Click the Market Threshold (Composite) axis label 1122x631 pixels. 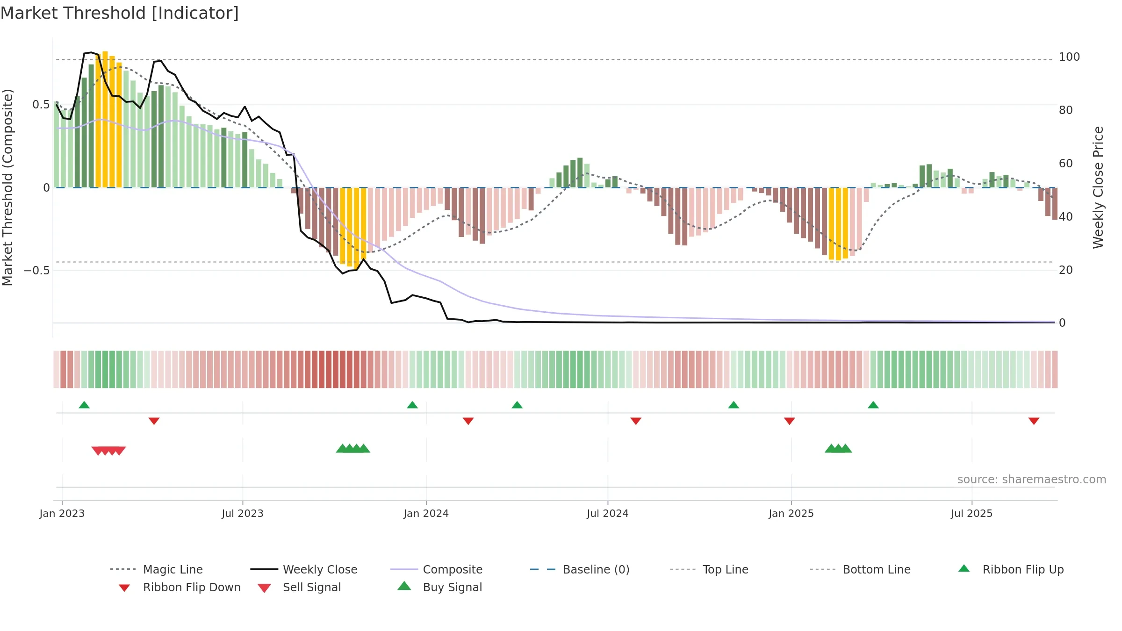[7, 187]
